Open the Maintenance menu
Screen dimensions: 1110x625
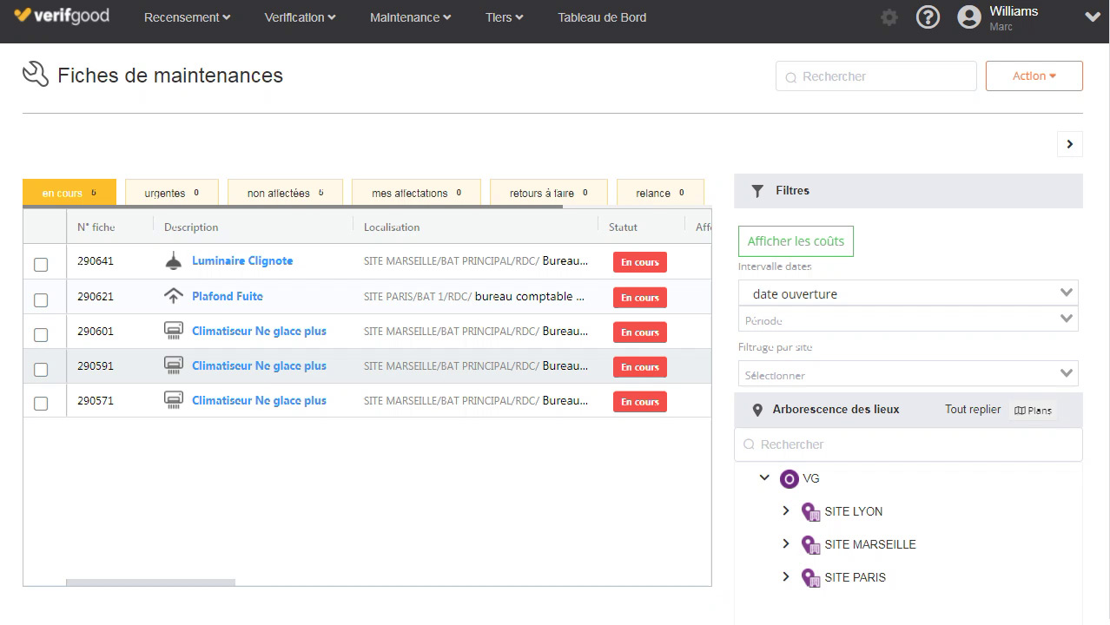410,17
